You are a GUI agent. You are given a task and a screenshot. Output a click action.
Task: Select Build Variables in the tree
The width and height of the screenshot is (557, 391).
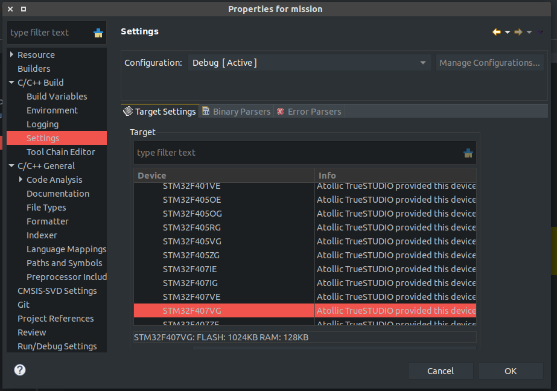click(57, 96)
